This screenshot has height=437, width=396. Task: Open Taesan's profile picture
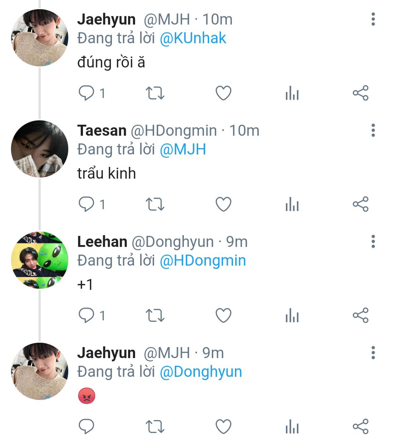point(40,149)
